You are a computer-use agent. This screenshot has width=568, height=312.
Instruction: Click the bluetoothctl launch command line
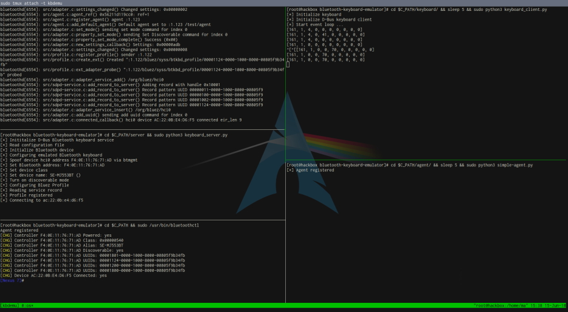point(100,225)
